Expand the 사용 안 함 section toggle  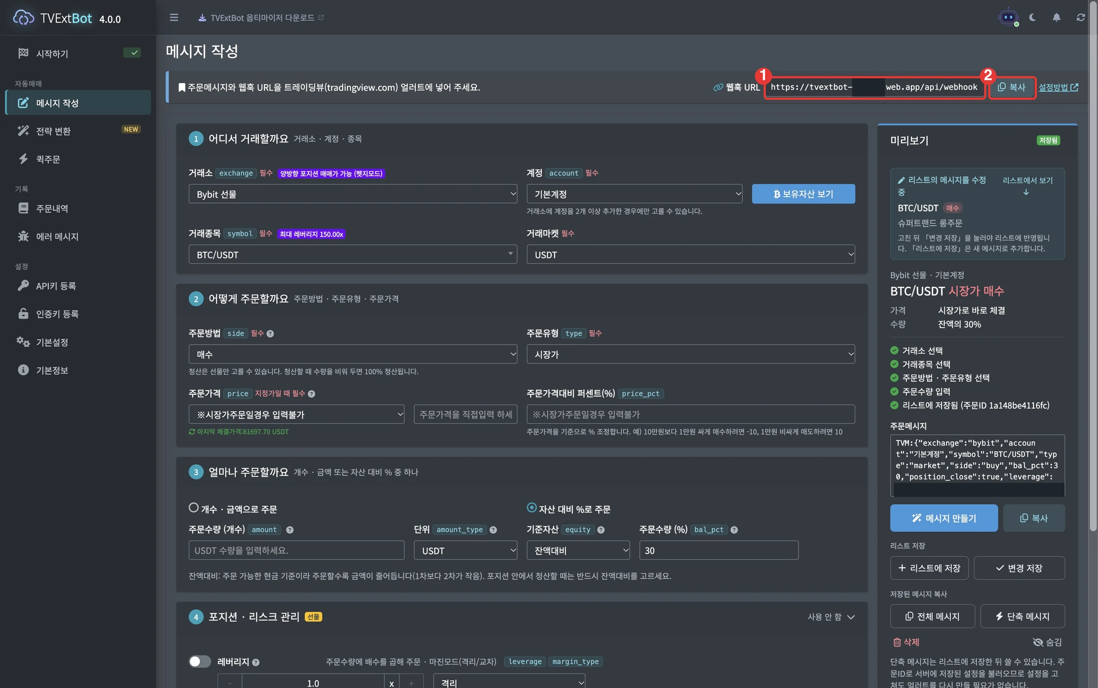[x=831, y=617]
